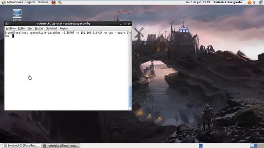
Task: Click the network status icon
Action: tap(261, 2)
